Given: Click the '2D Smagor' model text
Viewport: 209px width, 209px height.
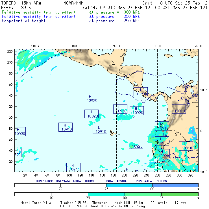Looking at the screenshot, I should click(x=140, y=206).
